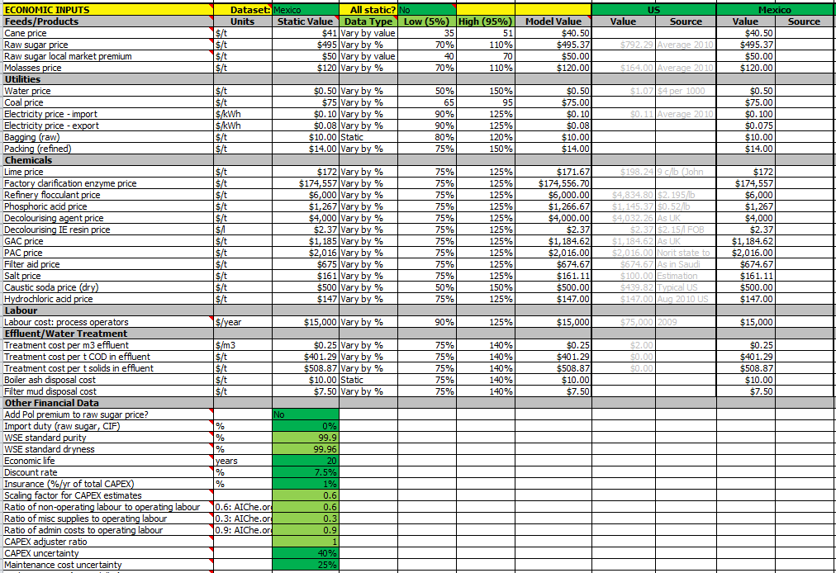
Task: Select the Lime price row label
Action: pyautogui.click(x=108, y=172)
